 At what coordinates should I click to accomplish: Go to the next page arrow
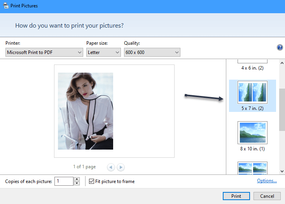point(121,167)
